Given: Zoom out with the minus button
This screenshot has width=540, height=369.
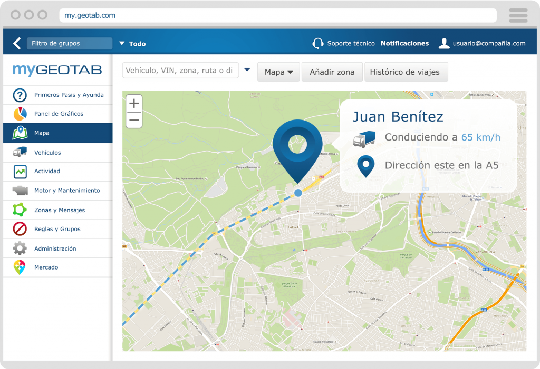Looking at the screenshot, I should click(134, 120).
